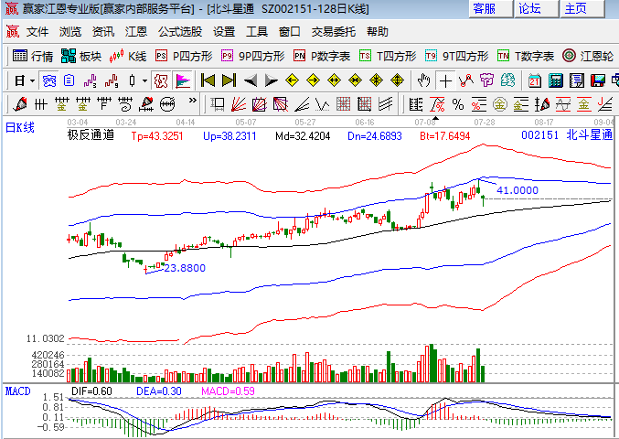Click the purple 节 icon
619x439 pixels.
[487, 80]
